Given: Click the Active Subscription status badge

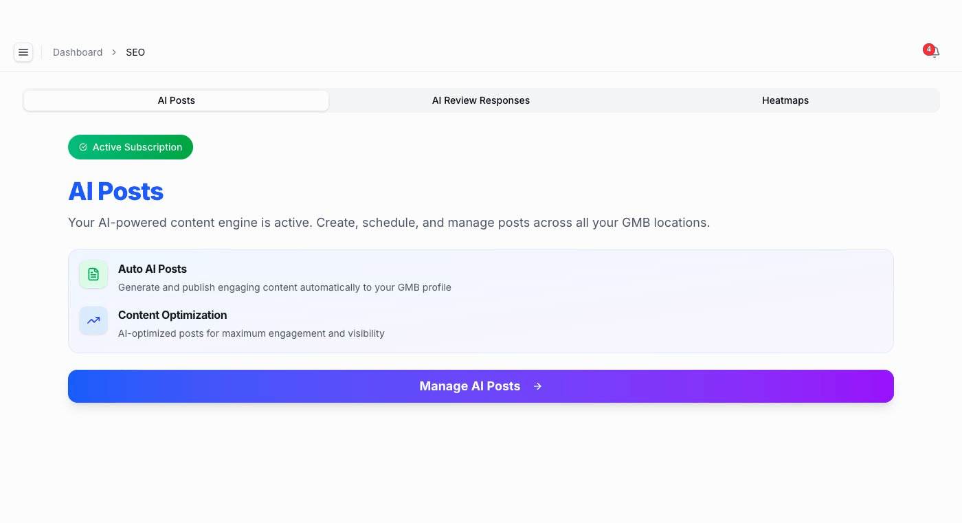Looking at the screenshot, I should pyautogui.click(x=131, y=147).
